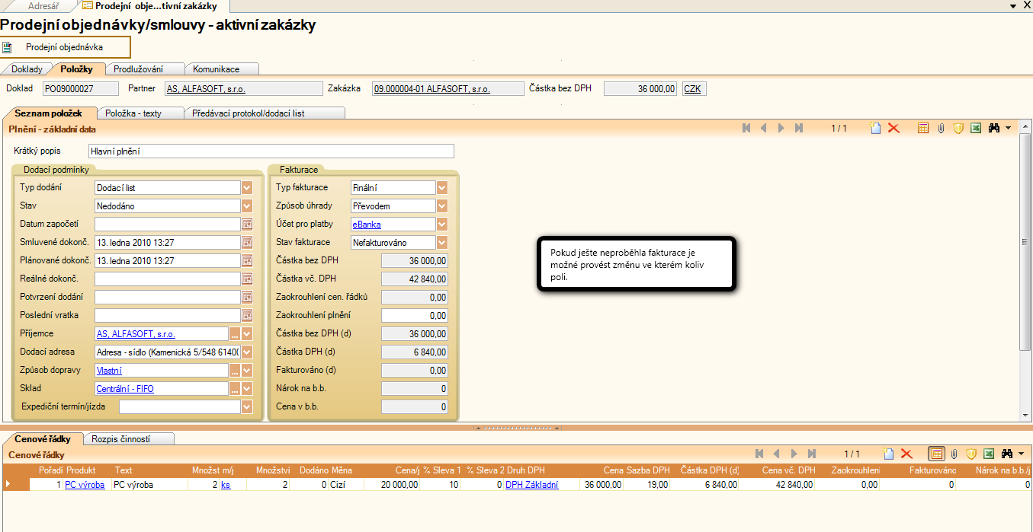Click shield icon in Cenové řádky toolbar
Image resolution: width=1033 pixels, height=532 pixels.
(971, 454)
